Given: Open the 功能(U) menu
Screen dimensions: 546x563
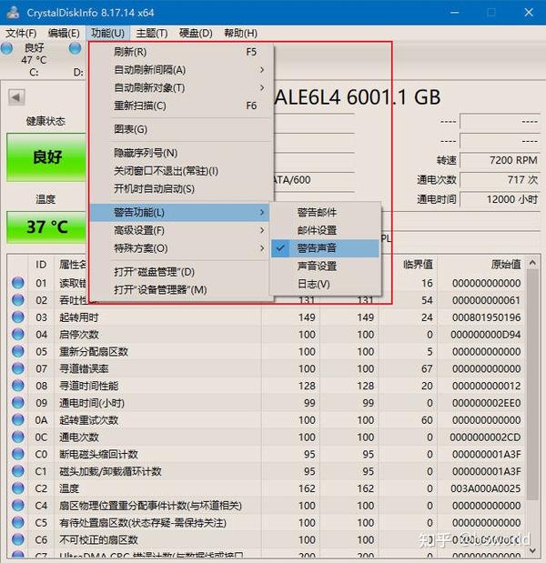Looking at the screenshot, I should pyautogui.click(x=107, y=33).
